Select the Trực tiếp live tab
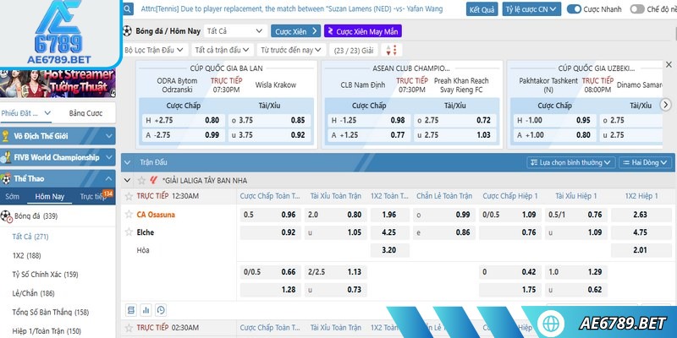Viewport: 677px width, 338px height. [x=93, y=197]
